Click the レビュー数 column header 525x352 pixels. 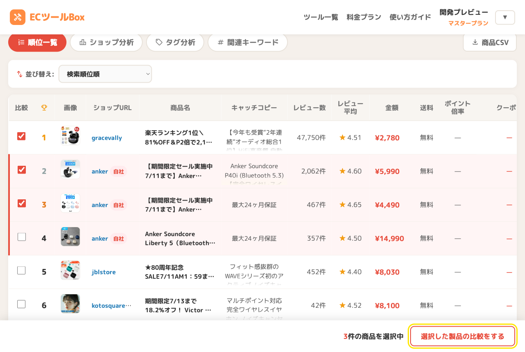point(310,108)
